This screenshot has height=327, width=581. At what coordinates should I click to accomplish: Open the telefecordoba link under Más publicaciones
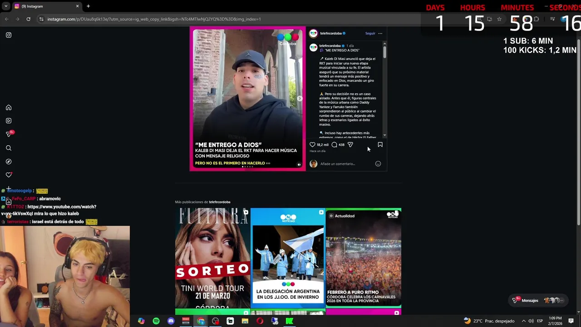pyautogui.click(x=220, y=202)
